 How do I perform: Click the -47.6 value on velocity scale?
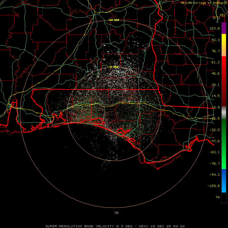tap(215, 141)
